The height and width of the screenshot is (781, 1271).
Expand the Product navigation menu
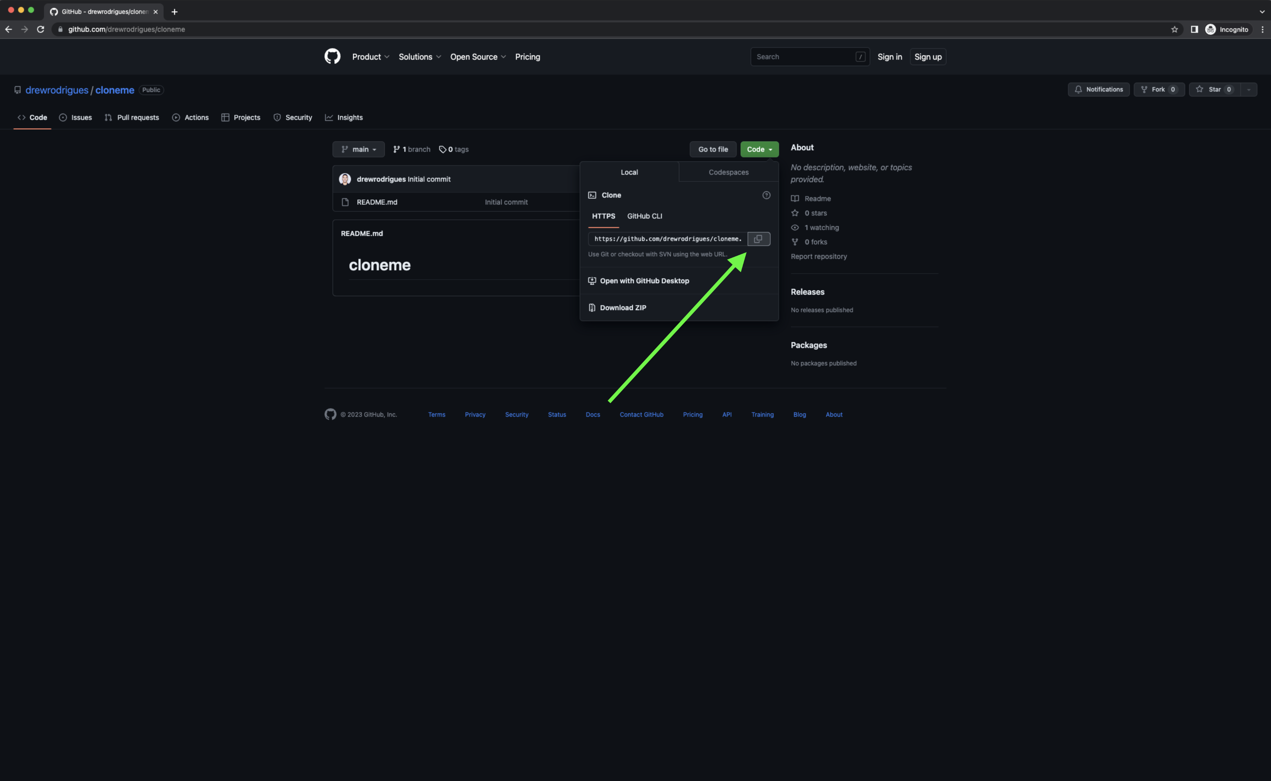tap(371, 57)
